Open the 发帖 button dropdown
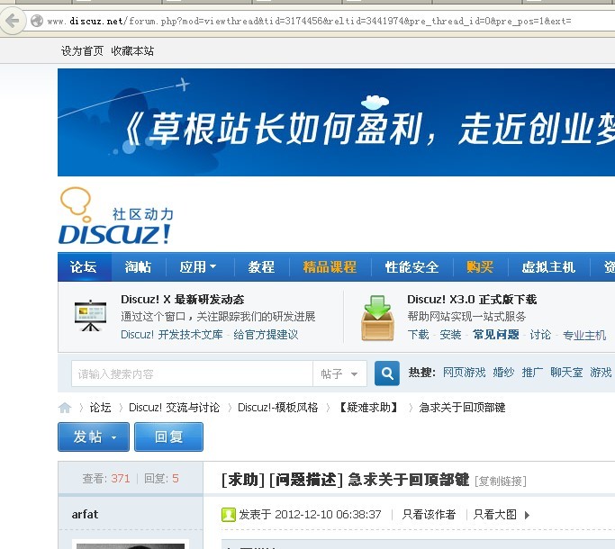The height and width of the screenshot is (549, 615). coord(114,437)
